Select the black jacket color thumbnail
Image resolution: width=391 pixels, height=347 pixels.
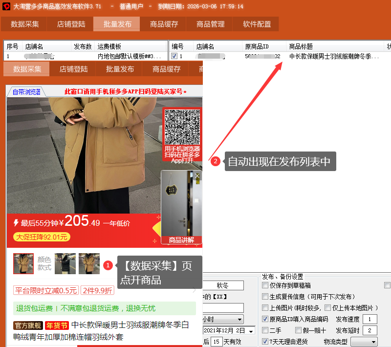(x=65, y=263)
